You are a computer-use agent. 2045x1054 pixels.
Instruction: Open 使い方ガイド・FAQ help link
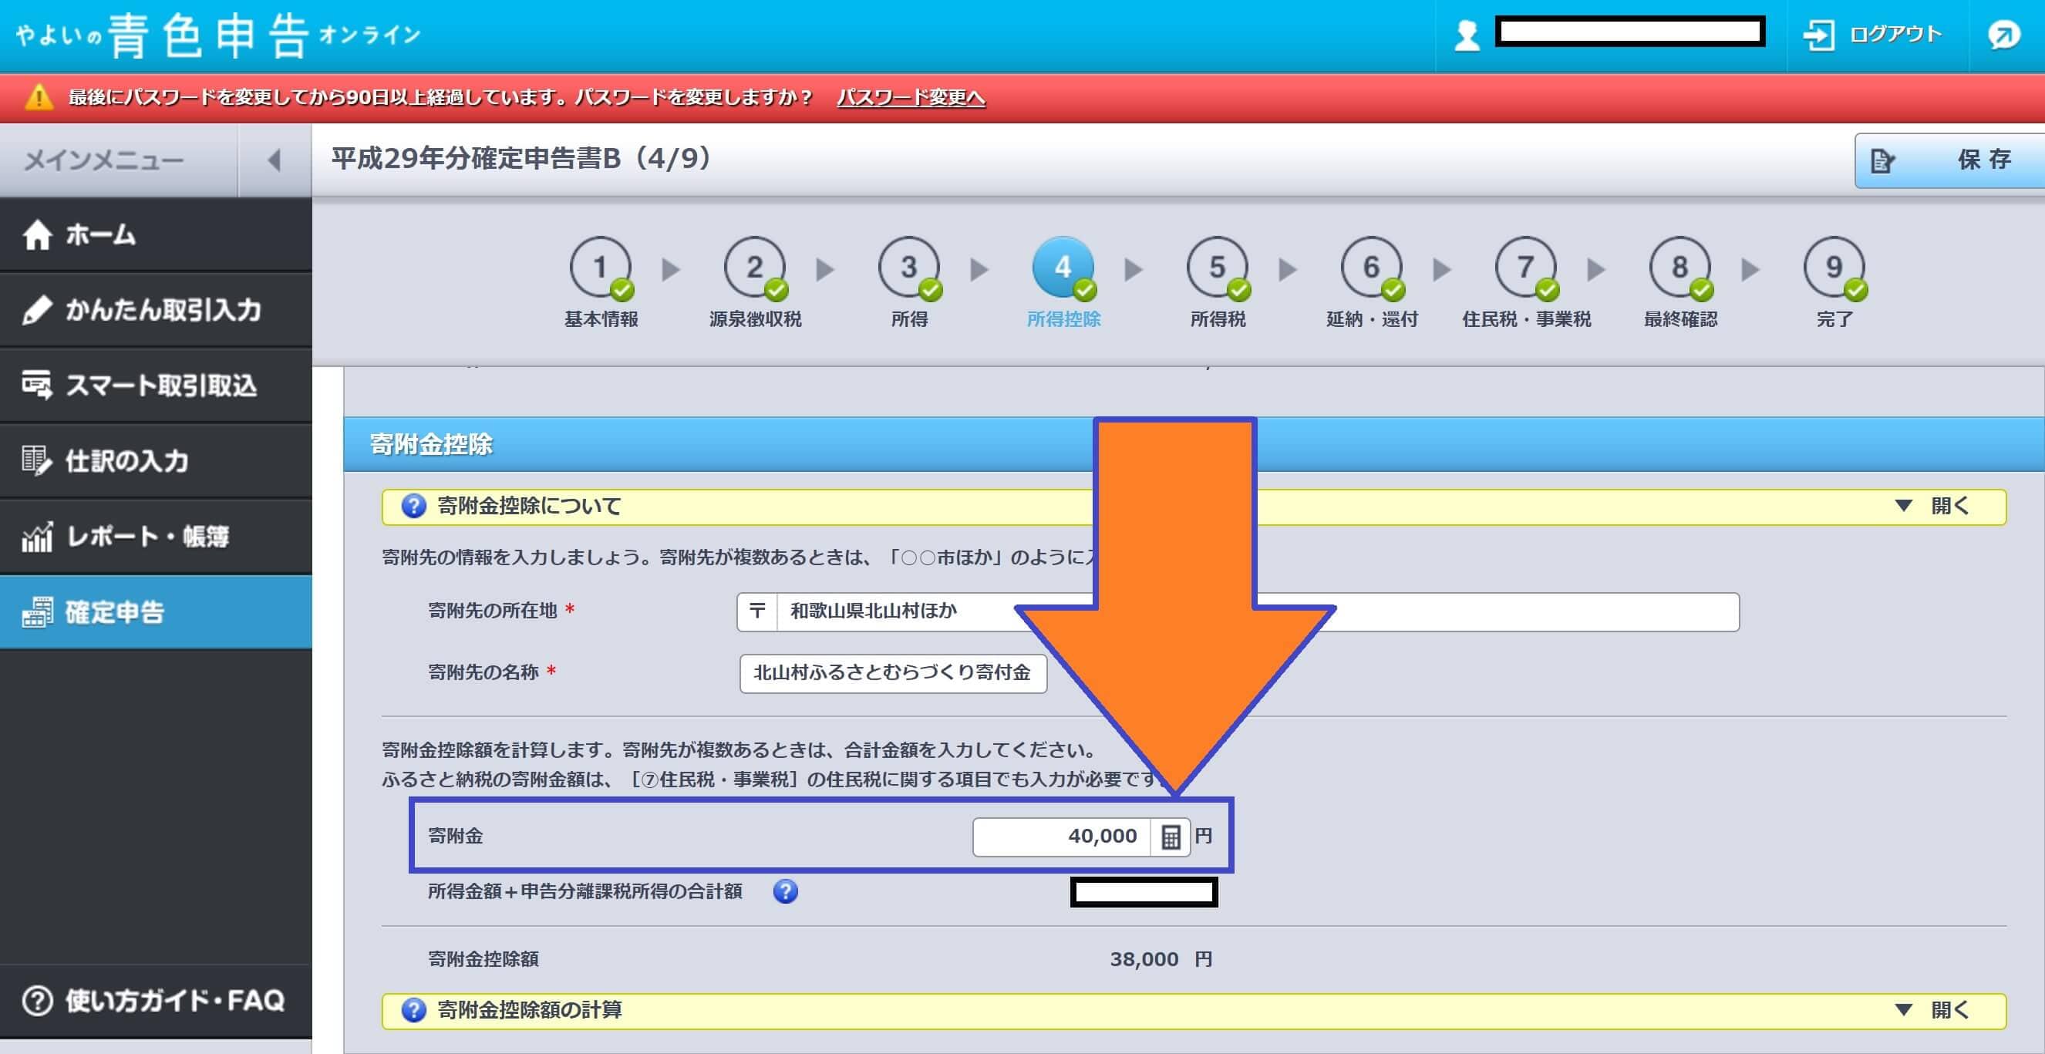point(156,1001)
